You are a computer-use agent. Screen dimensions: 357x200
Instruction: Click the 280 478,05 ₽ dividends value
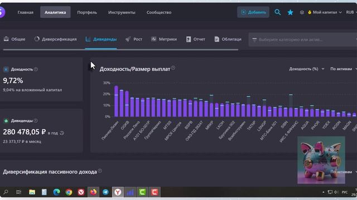point(25,132)
